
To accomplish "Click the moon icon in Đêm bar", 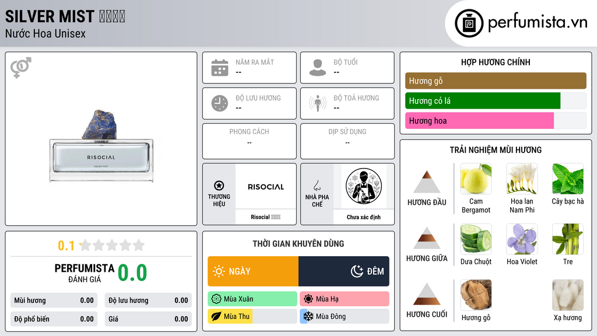I will [357, 271].
